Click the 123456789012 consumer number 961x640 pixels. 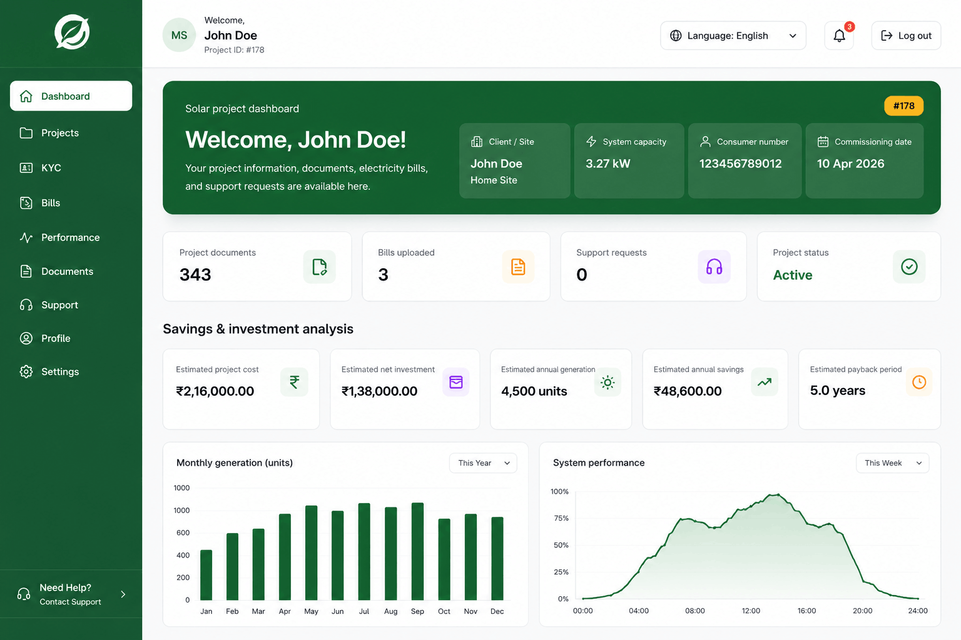click(740, 164)
